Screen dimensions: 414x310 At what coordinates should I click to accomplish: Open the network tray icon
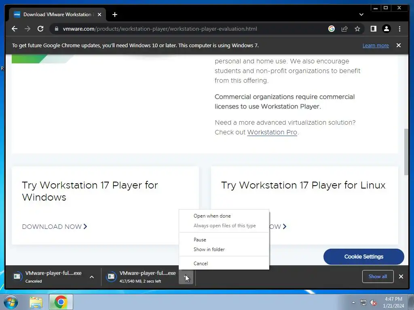[x=363, y=302]
